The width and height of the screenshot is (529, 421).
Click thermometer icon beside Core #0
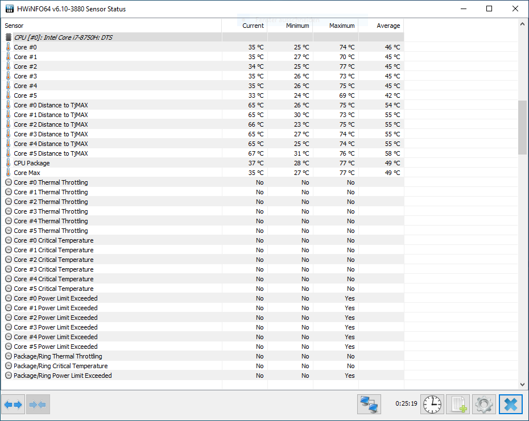(x=9, y=47)
